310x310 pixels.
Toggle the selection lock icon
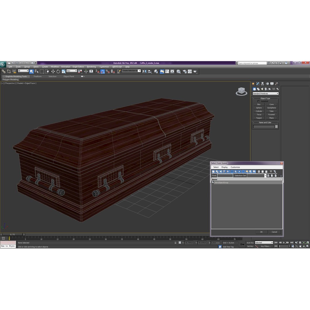click(175, 243)
